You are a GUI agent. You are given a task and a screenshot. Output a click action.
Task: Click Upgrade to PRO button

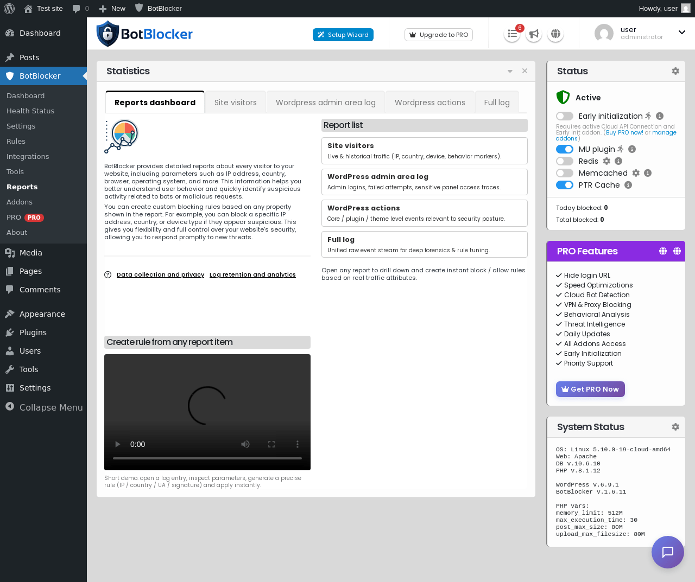(439, 35)
